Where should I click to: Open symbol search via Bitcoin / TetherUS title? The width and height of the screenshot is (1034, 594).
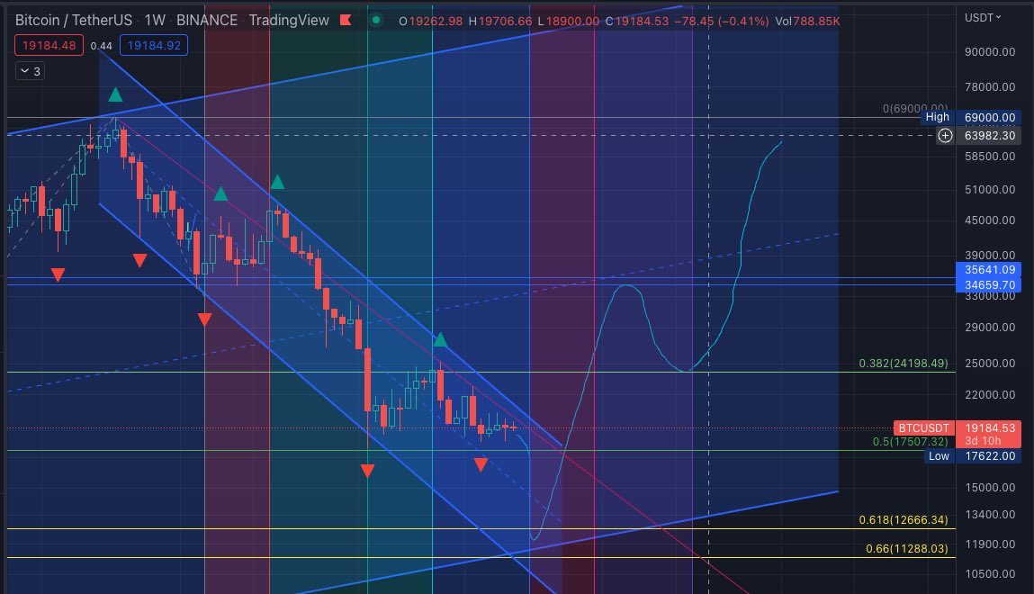pos(73,21)
